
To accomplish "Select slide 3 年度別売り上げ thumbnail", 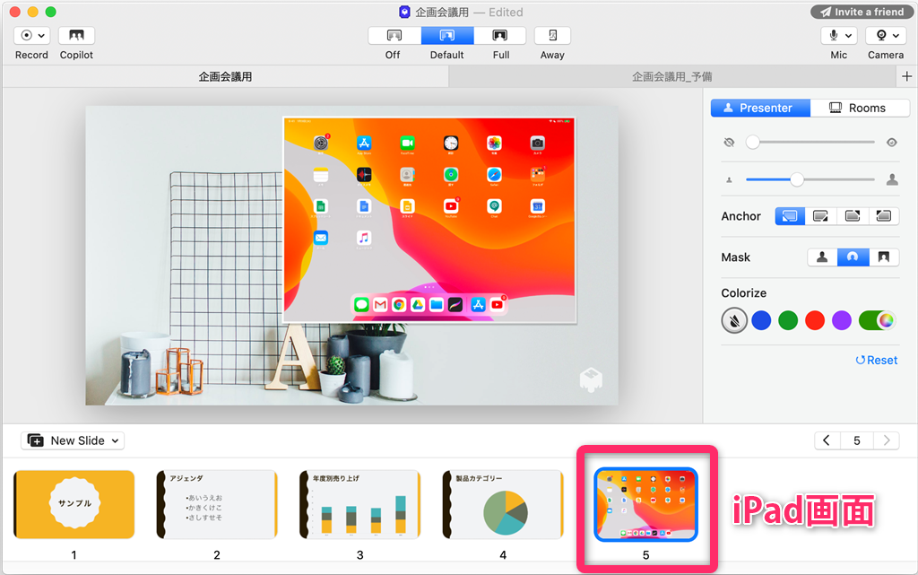I will pyautogui.click(x=359, y=504).
